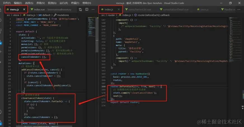Open the 运行(R) menu
The width and height of the screenshot is (244, 127).
64,3
